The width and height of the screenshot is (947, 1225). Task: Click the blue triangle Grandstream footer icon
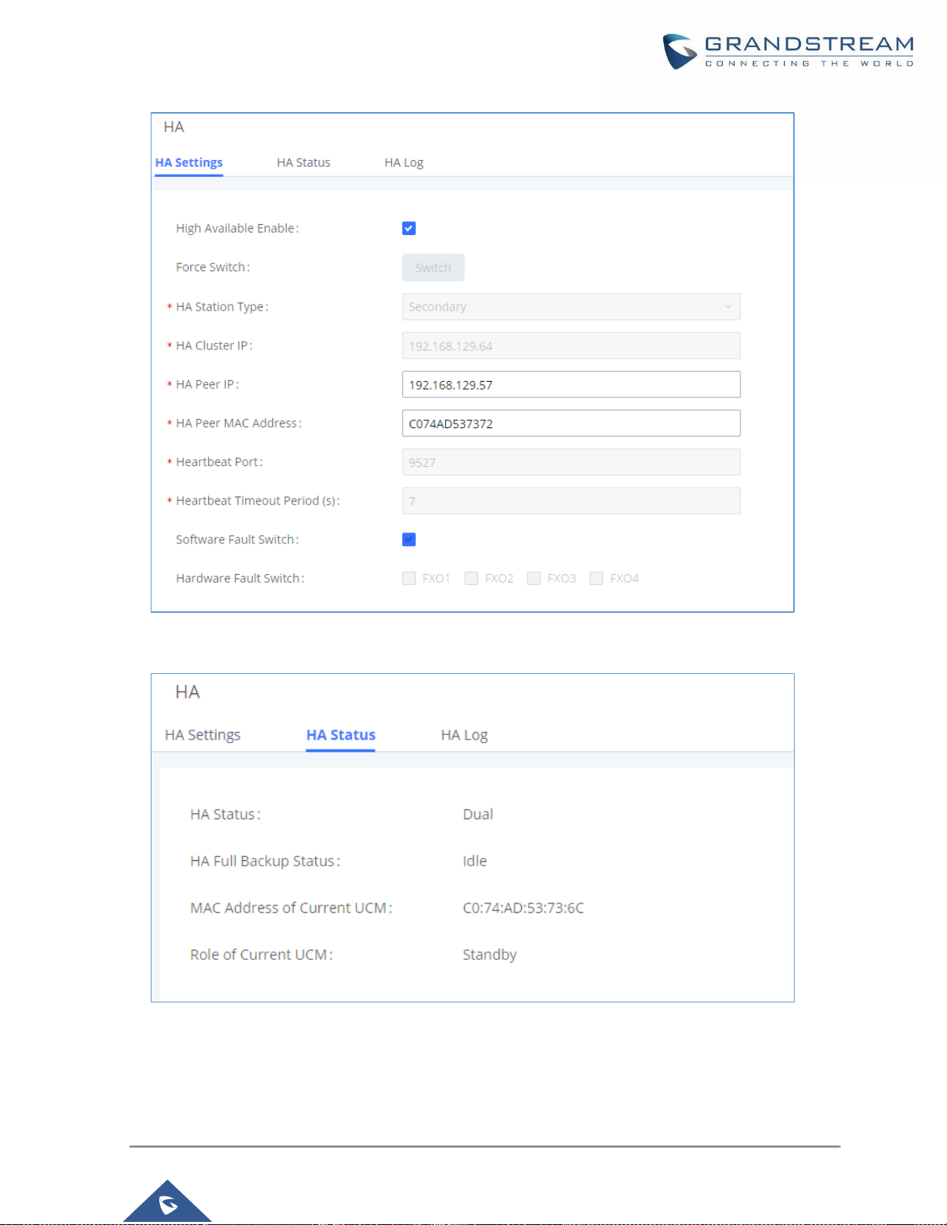tap(167, 1202)
